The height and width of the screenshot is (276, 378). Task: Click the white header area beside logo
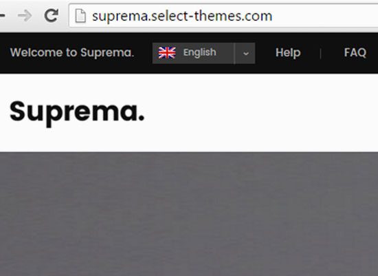(x=260, y=113)
